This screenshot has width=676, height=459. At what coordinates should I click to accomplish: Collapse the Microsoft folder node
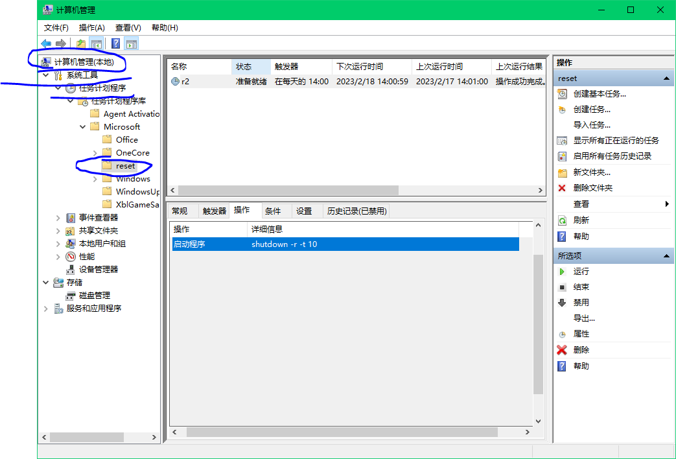tap(83, 127)
